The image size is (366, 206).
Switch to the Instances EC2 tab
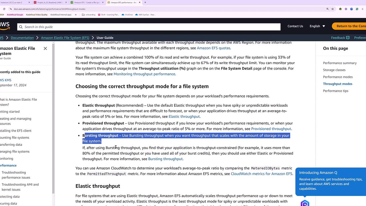[x=15, y=2]
